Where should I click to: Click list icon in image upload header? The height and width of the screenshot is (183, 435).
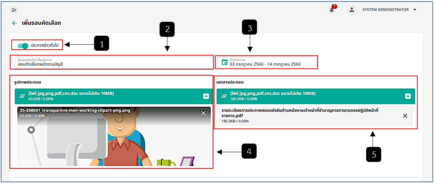click(23, 96)
